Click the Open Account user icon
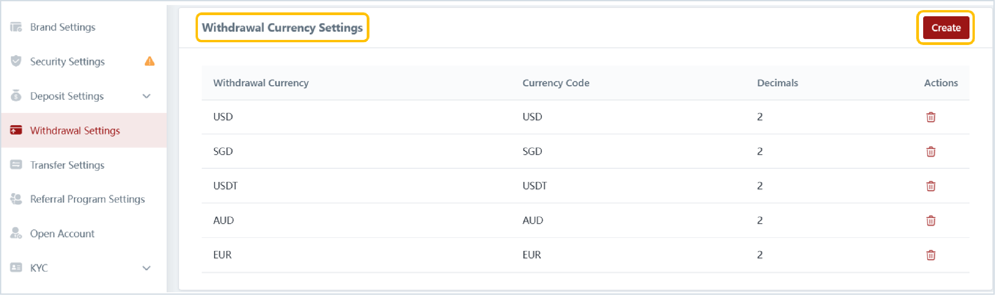The image size is (995, 295). [x=16, y=233]
